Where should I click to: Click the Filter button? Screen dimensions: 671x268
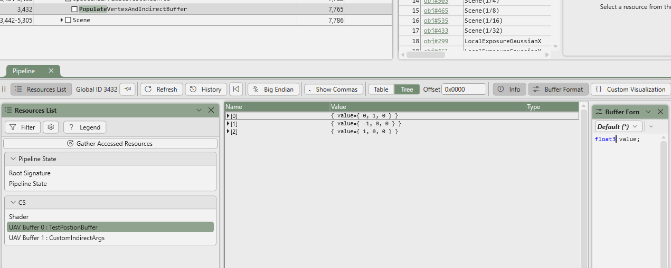[x=23, y=127]
